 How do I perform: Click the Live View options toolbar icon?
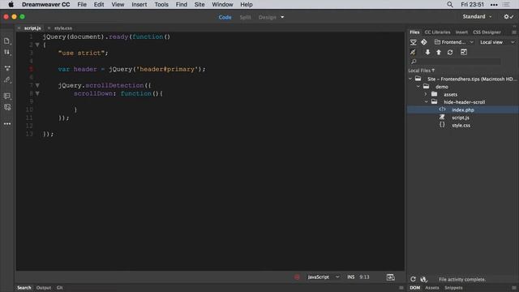7,68
